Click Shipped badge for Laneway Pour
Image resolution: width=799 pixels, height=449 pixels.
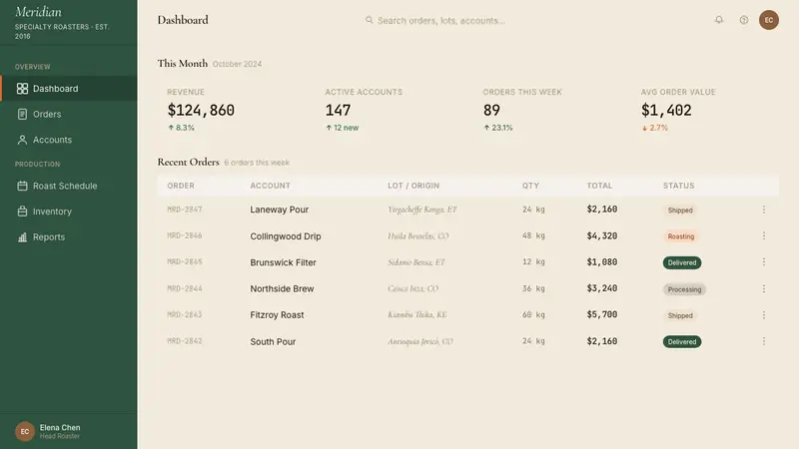[680, 210]
